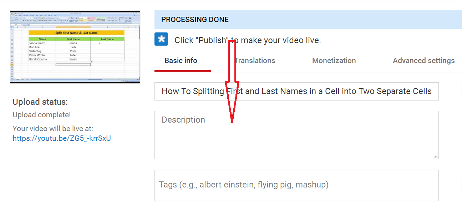
Task: Click the green "Last Name" column header
Action: click(107, 39)
